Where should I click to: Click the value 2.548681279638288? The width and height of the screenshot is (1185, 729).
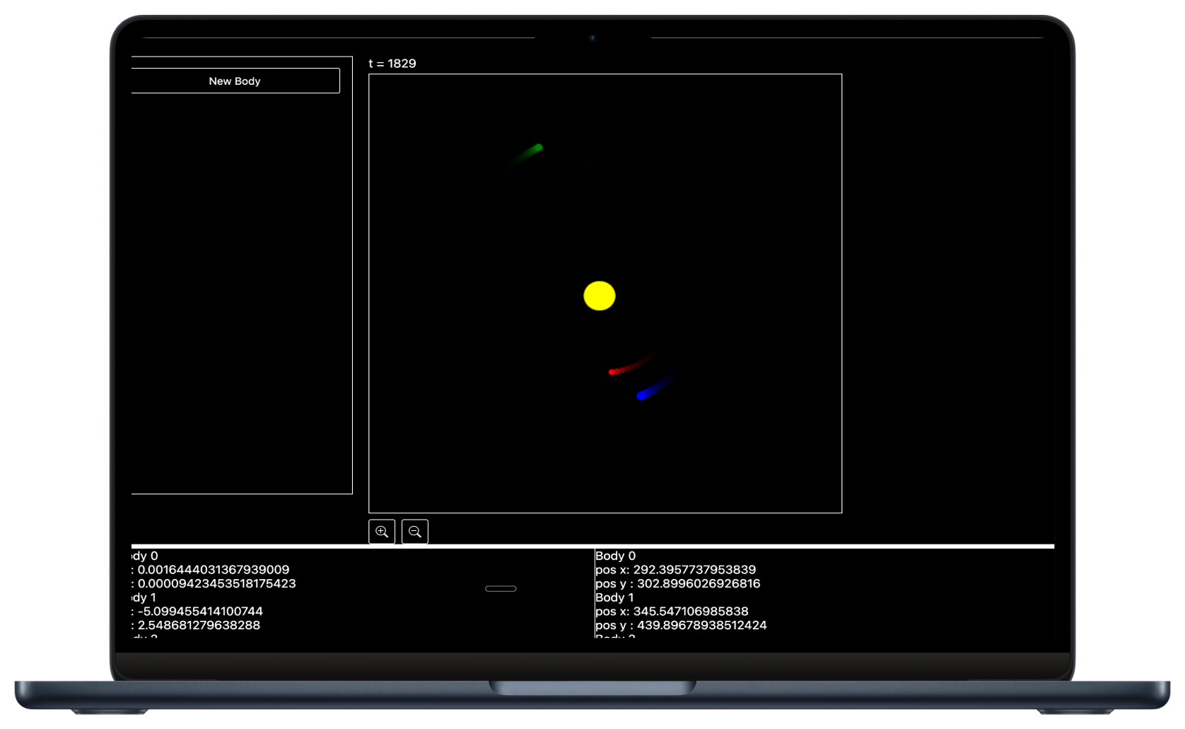[x=199, y=625]
